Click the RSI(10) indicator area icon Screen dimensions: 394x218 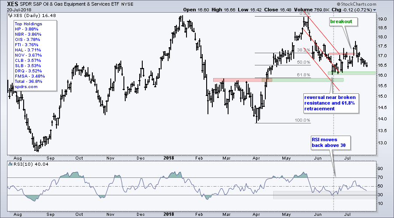11,164
